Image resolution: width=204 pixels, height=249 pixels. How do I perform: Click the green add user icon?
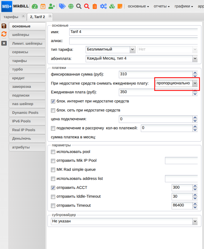click(x=52, y=6)
